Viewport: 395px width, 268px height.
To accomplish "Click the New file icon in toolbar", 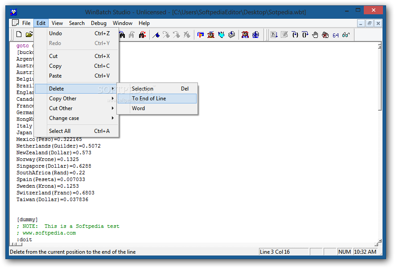I will pos(19,34).
